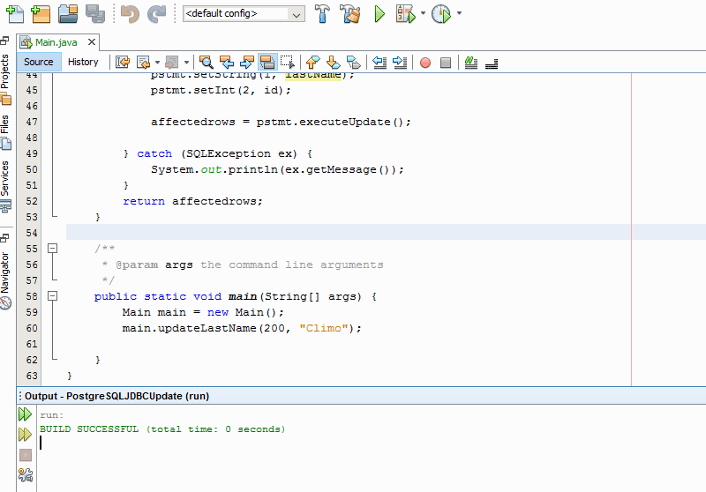Build the project with the hammer icon
This screenshot has height=492, width=706.
point(323,13)
